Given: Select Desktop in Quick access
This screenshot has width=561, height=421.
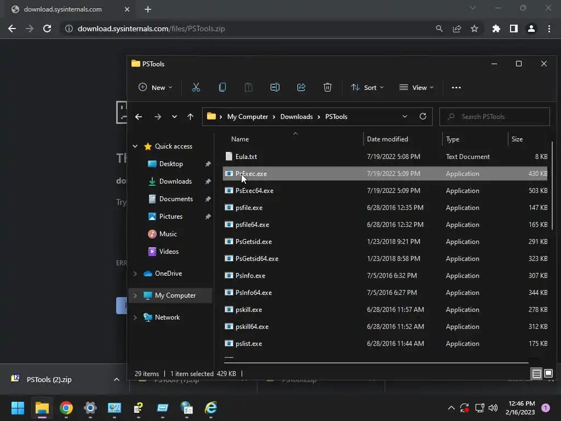Looking at the screenshot, I should 171,163.
